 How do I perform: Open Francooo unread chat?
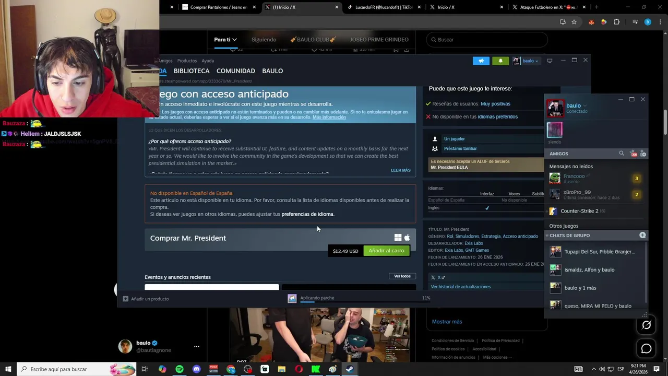click(595, 179)
